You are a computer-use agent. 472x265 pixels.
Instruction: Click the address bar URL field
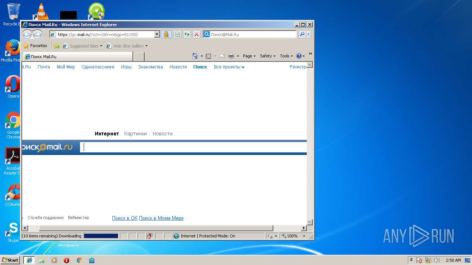point(102,35)
